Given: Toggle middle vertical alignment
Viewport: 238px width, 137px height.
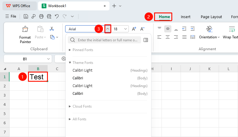Looking at the screenshot, I should point(168,29).
